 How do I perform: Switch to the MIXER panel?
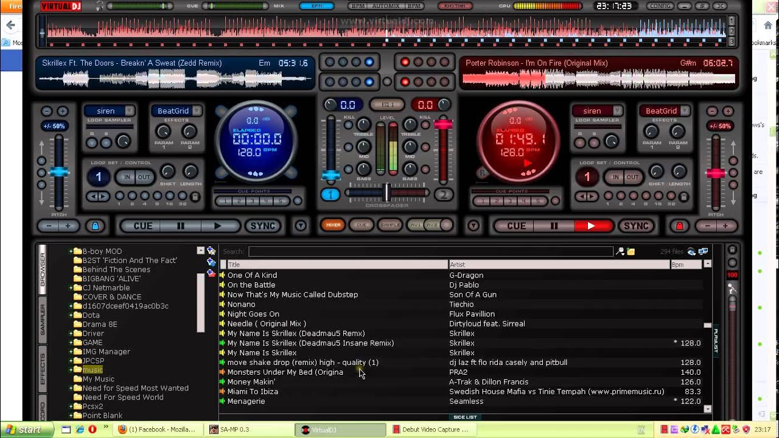point(334,224)
